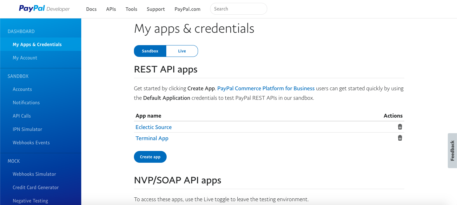Open the Docs menu

tap(91, 9)
